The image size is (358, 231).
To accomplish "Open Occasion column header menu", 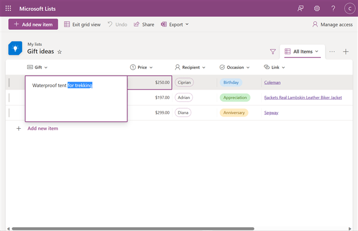I will (235, 67).
